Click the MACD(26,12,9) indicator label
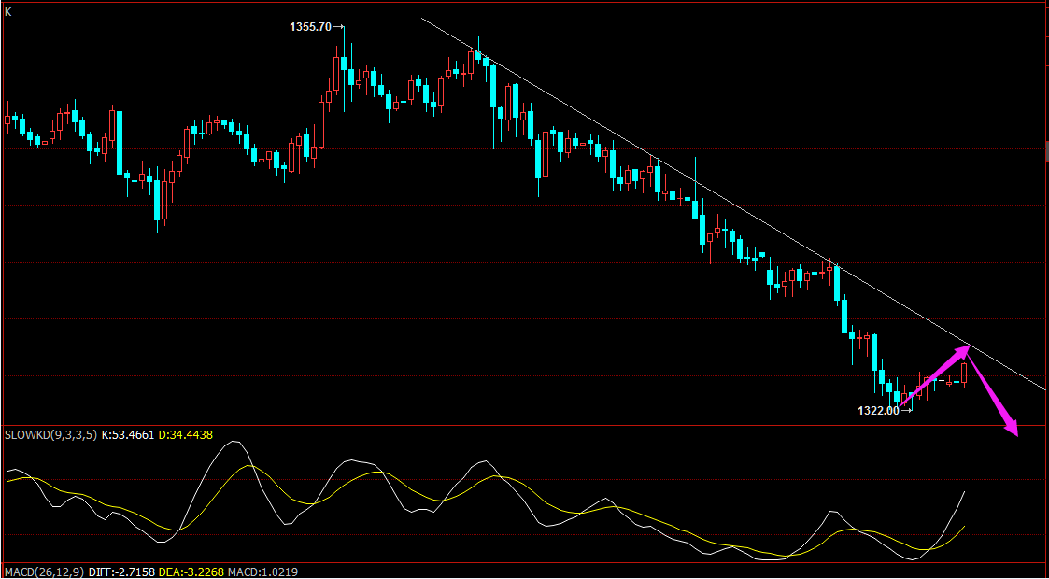1049x579 pixels. (x=44, y=572)
